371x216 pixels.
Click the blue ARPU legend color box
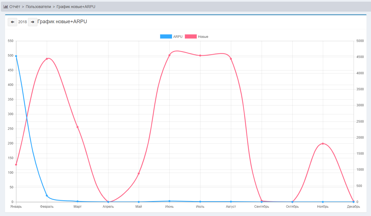pos(166,37)
